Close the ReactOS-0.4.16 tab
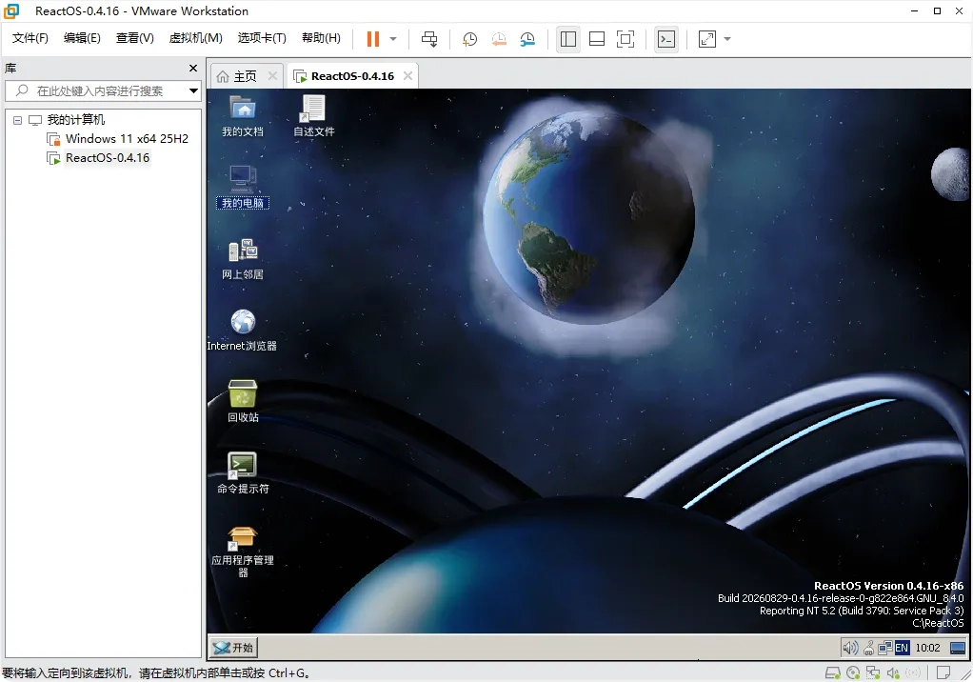The width and height of the screenshot is (973, 682). (407, 75)
